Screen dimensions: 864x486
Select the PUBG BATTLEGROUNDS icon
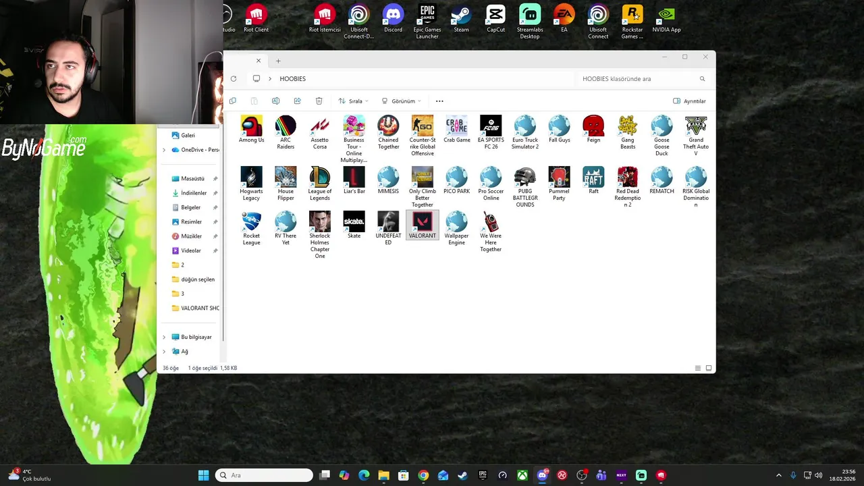(524, 177)
